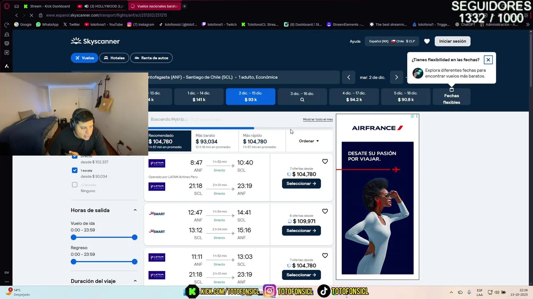Open totofonsi1 - Twitch bookmark

point(219,25)
